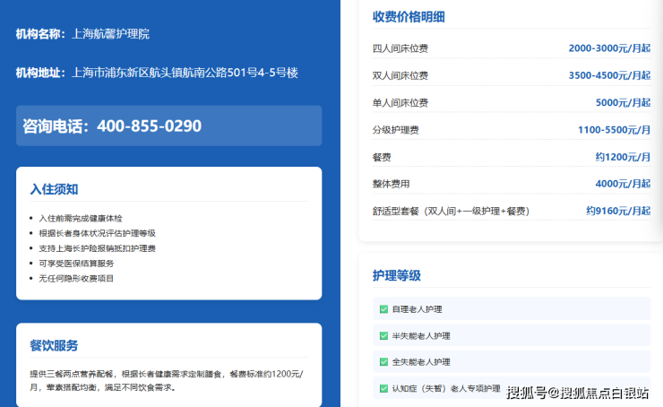663x407 pixels.
Task: Click the 双人间床位费 row label
Action: (x=400, y=75)
